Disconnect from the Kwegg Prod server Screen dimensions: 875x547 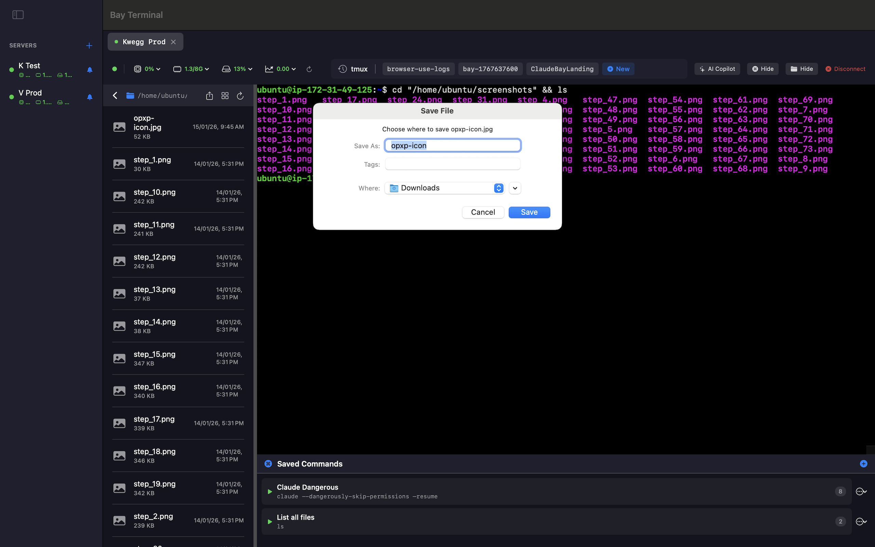coord(845,69)
